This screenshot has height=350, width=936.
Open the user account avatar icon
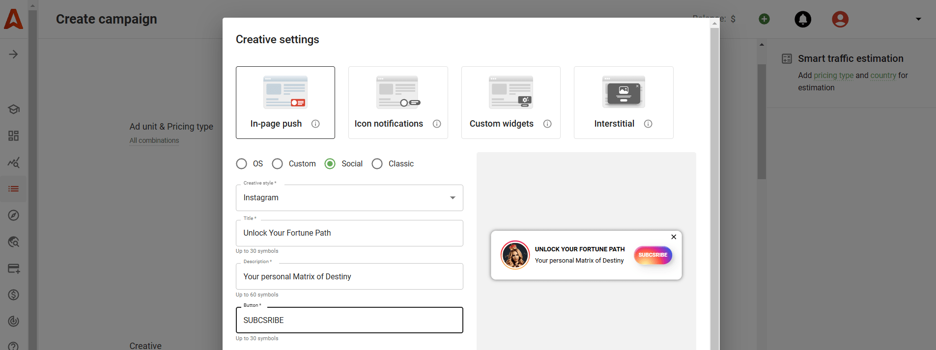(840, 19)
